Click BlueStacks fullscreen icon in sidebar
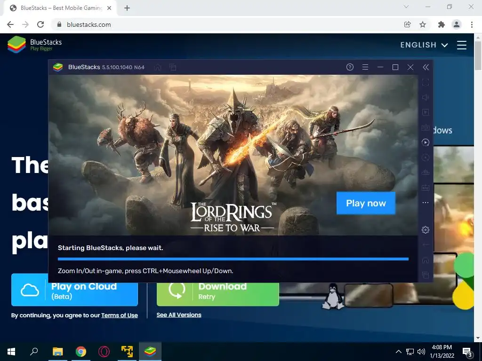The image size is (482, 361). point(426,82)
